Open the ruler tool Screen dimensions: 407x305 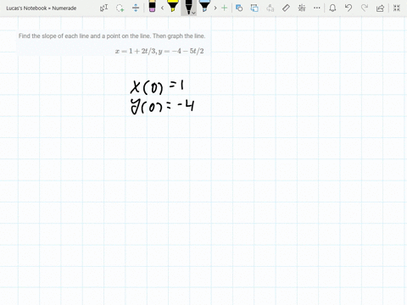tap(286, 8)
